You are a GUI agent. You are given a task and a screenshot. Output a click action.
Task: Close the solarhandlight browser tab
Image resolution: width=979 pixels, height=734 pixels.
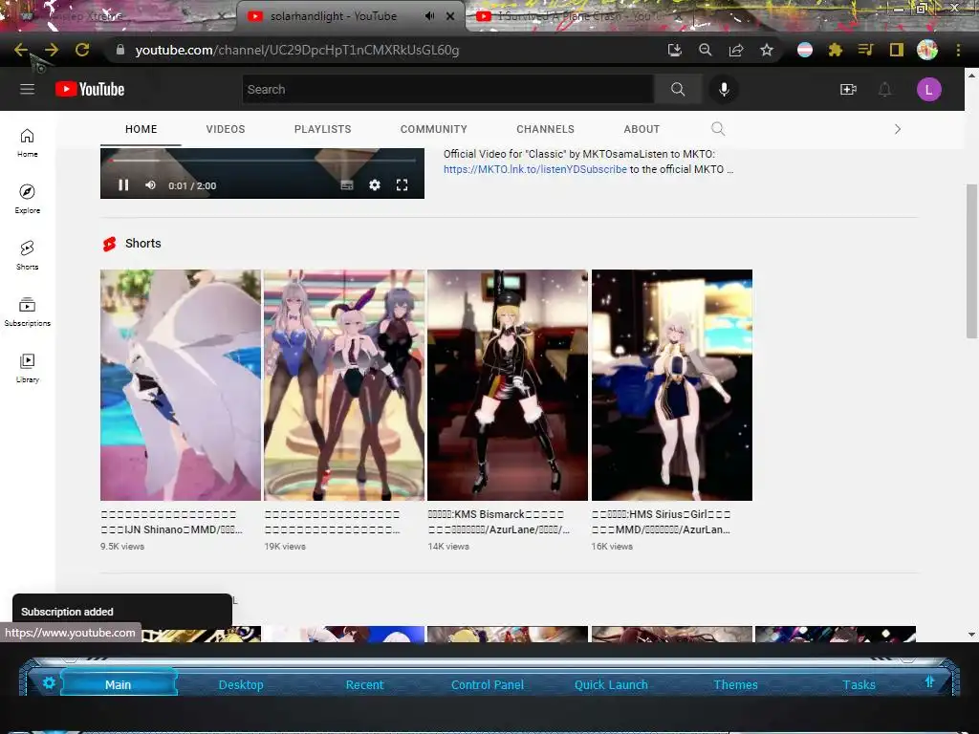pos(450,16)
